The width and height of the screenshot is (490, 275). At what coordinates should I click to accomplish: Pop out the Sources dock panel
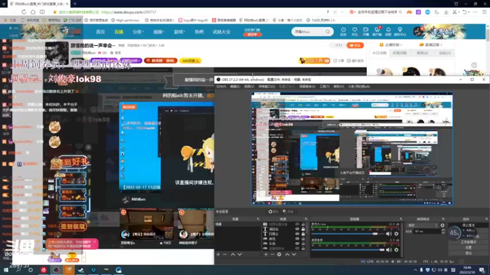tap(306, 219)
